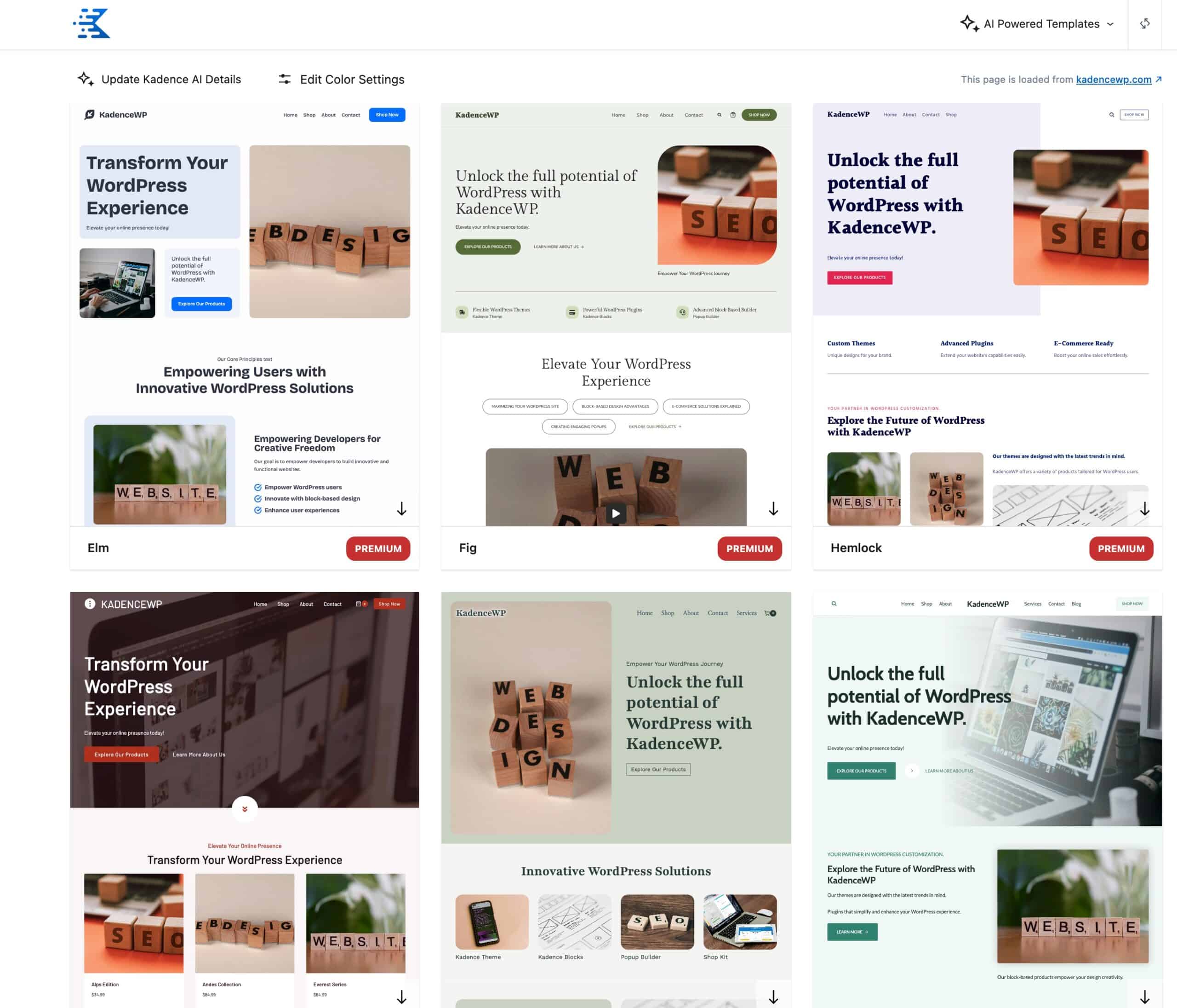Click Contact in the Elm preview navigation
Image resolution: width=1177 pixels, height=1008 pixels.
[350, 115]
